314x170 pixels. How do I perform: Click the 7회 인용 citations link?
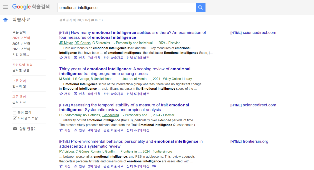click(x=94, y=58)
